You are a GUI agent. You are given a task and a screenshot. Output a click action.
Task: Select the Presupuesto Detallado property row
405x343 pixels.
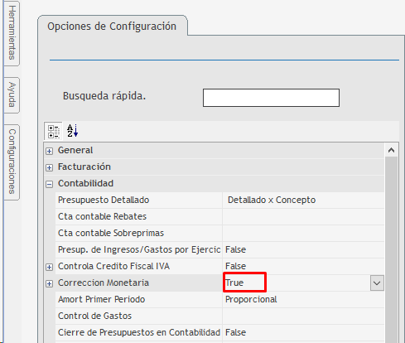pos(219,200)
